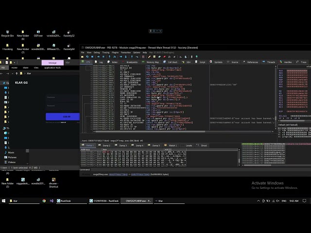Stop debugging with the square stop icon
The image size is (311, 233).
click(x=92, y=57)
